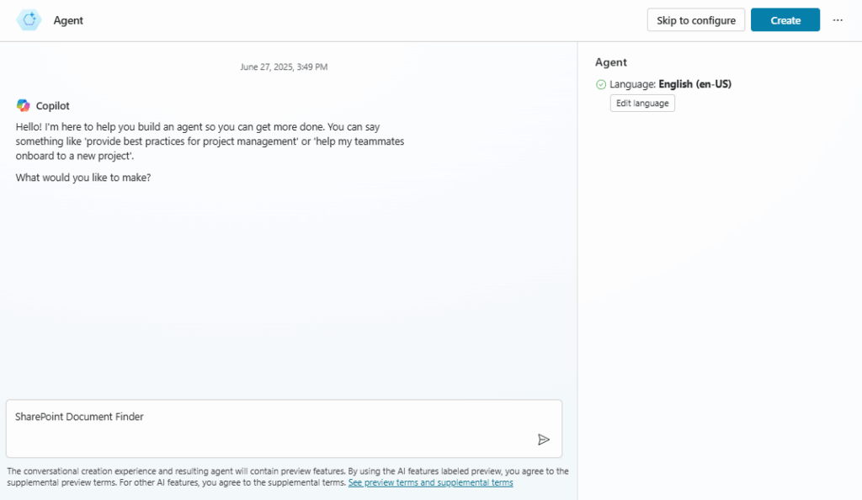Click the Skip to configure button

tap(696, 19)
